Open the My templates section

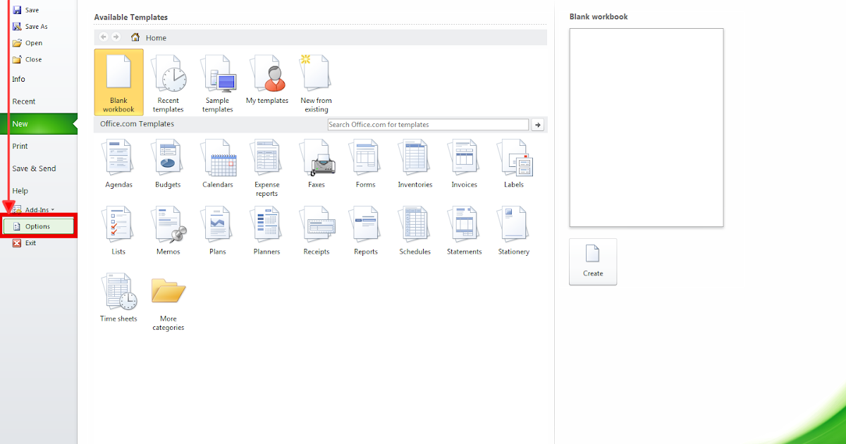pyautogui.click(x=266, y=82)
